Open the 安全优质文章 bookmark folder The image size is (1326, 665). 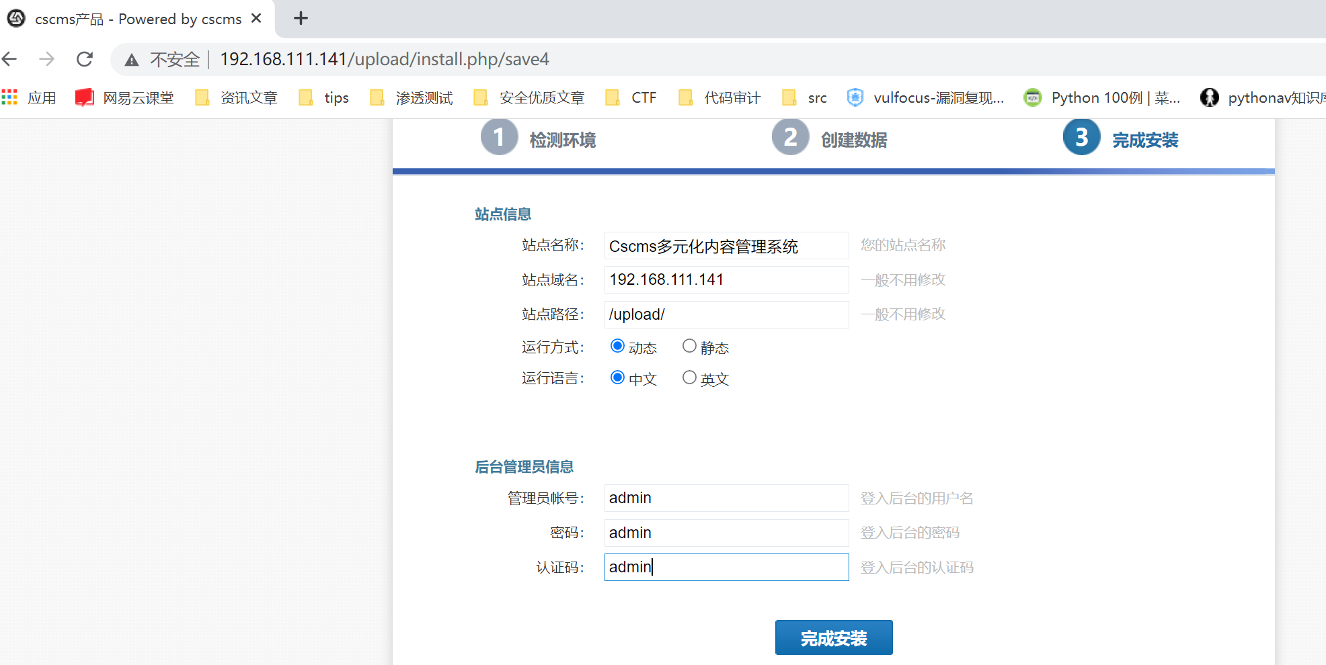pyautogui.click(x=529, y=97)
